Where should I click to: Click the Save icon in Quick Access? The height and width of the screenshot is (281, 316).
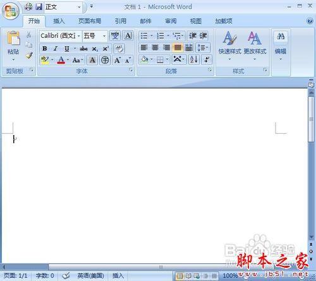(39, 7)
